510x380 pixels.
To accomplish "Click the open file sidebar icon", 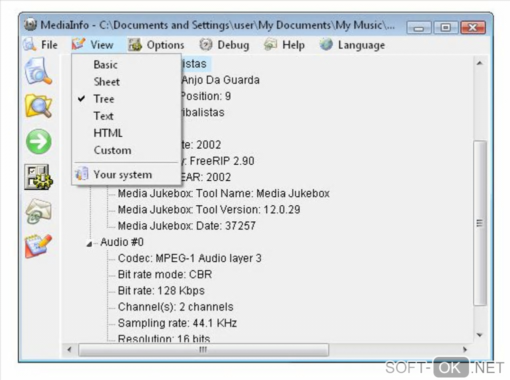I will coord(38,71).
